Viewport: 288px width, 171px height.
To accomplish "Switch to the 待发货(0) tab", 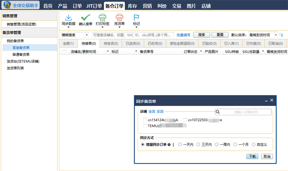I will (x=111, y=44).
